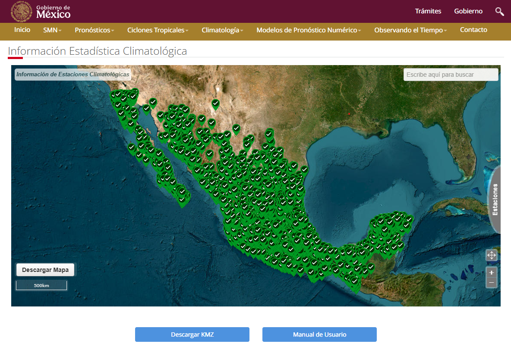Open the Ciclones Tropicales dropdown
Screen dimensions: 511x350
[158, 30]
